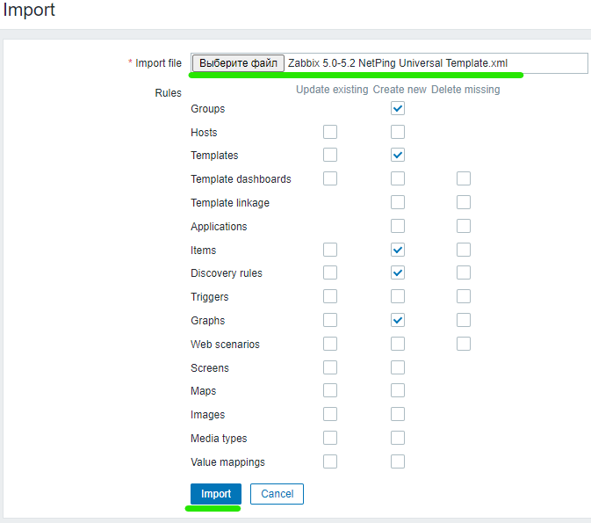Enable Update existing for Maps
591x523 pixels.
[x=330, y=390]
